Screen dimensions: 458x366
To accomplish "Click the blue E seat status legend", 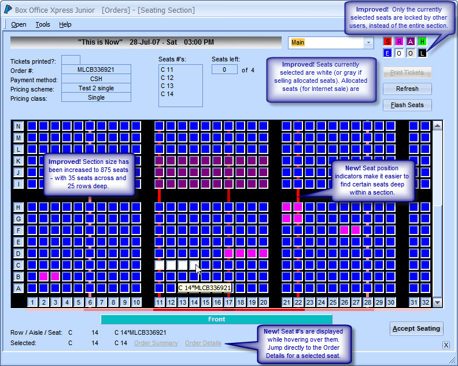I will (x=387, y=53).
